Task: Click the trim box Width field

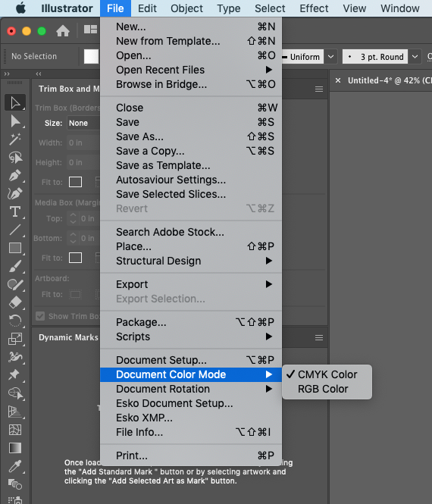Action: pos(83,142)
